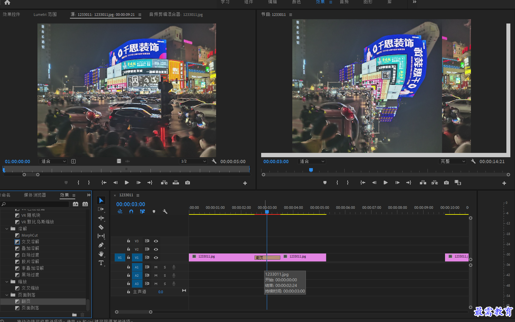Mute audio track A1
This screenshot has width=515, height=322.
pyautogui.click(x=156, y=267)
